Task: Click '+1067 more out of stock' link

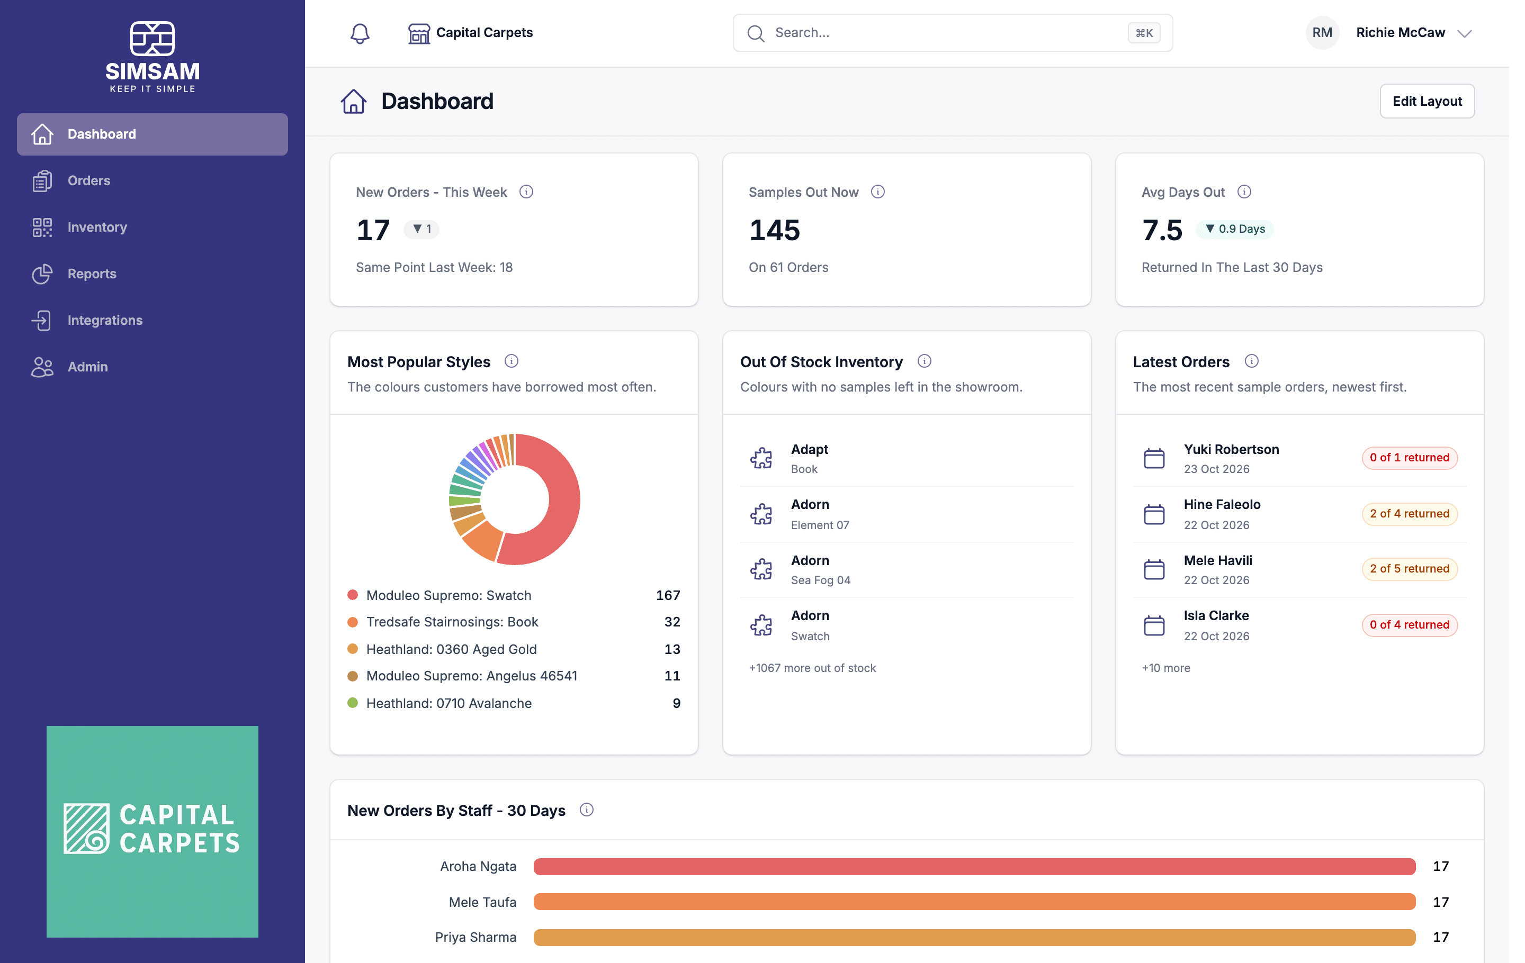Action: pyautogui.click(x=812, y=668)
